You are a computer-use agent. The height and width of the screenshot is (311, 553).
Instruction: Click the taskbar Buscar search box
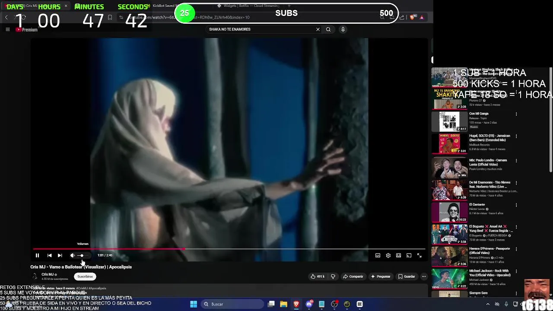click(232, 304)
